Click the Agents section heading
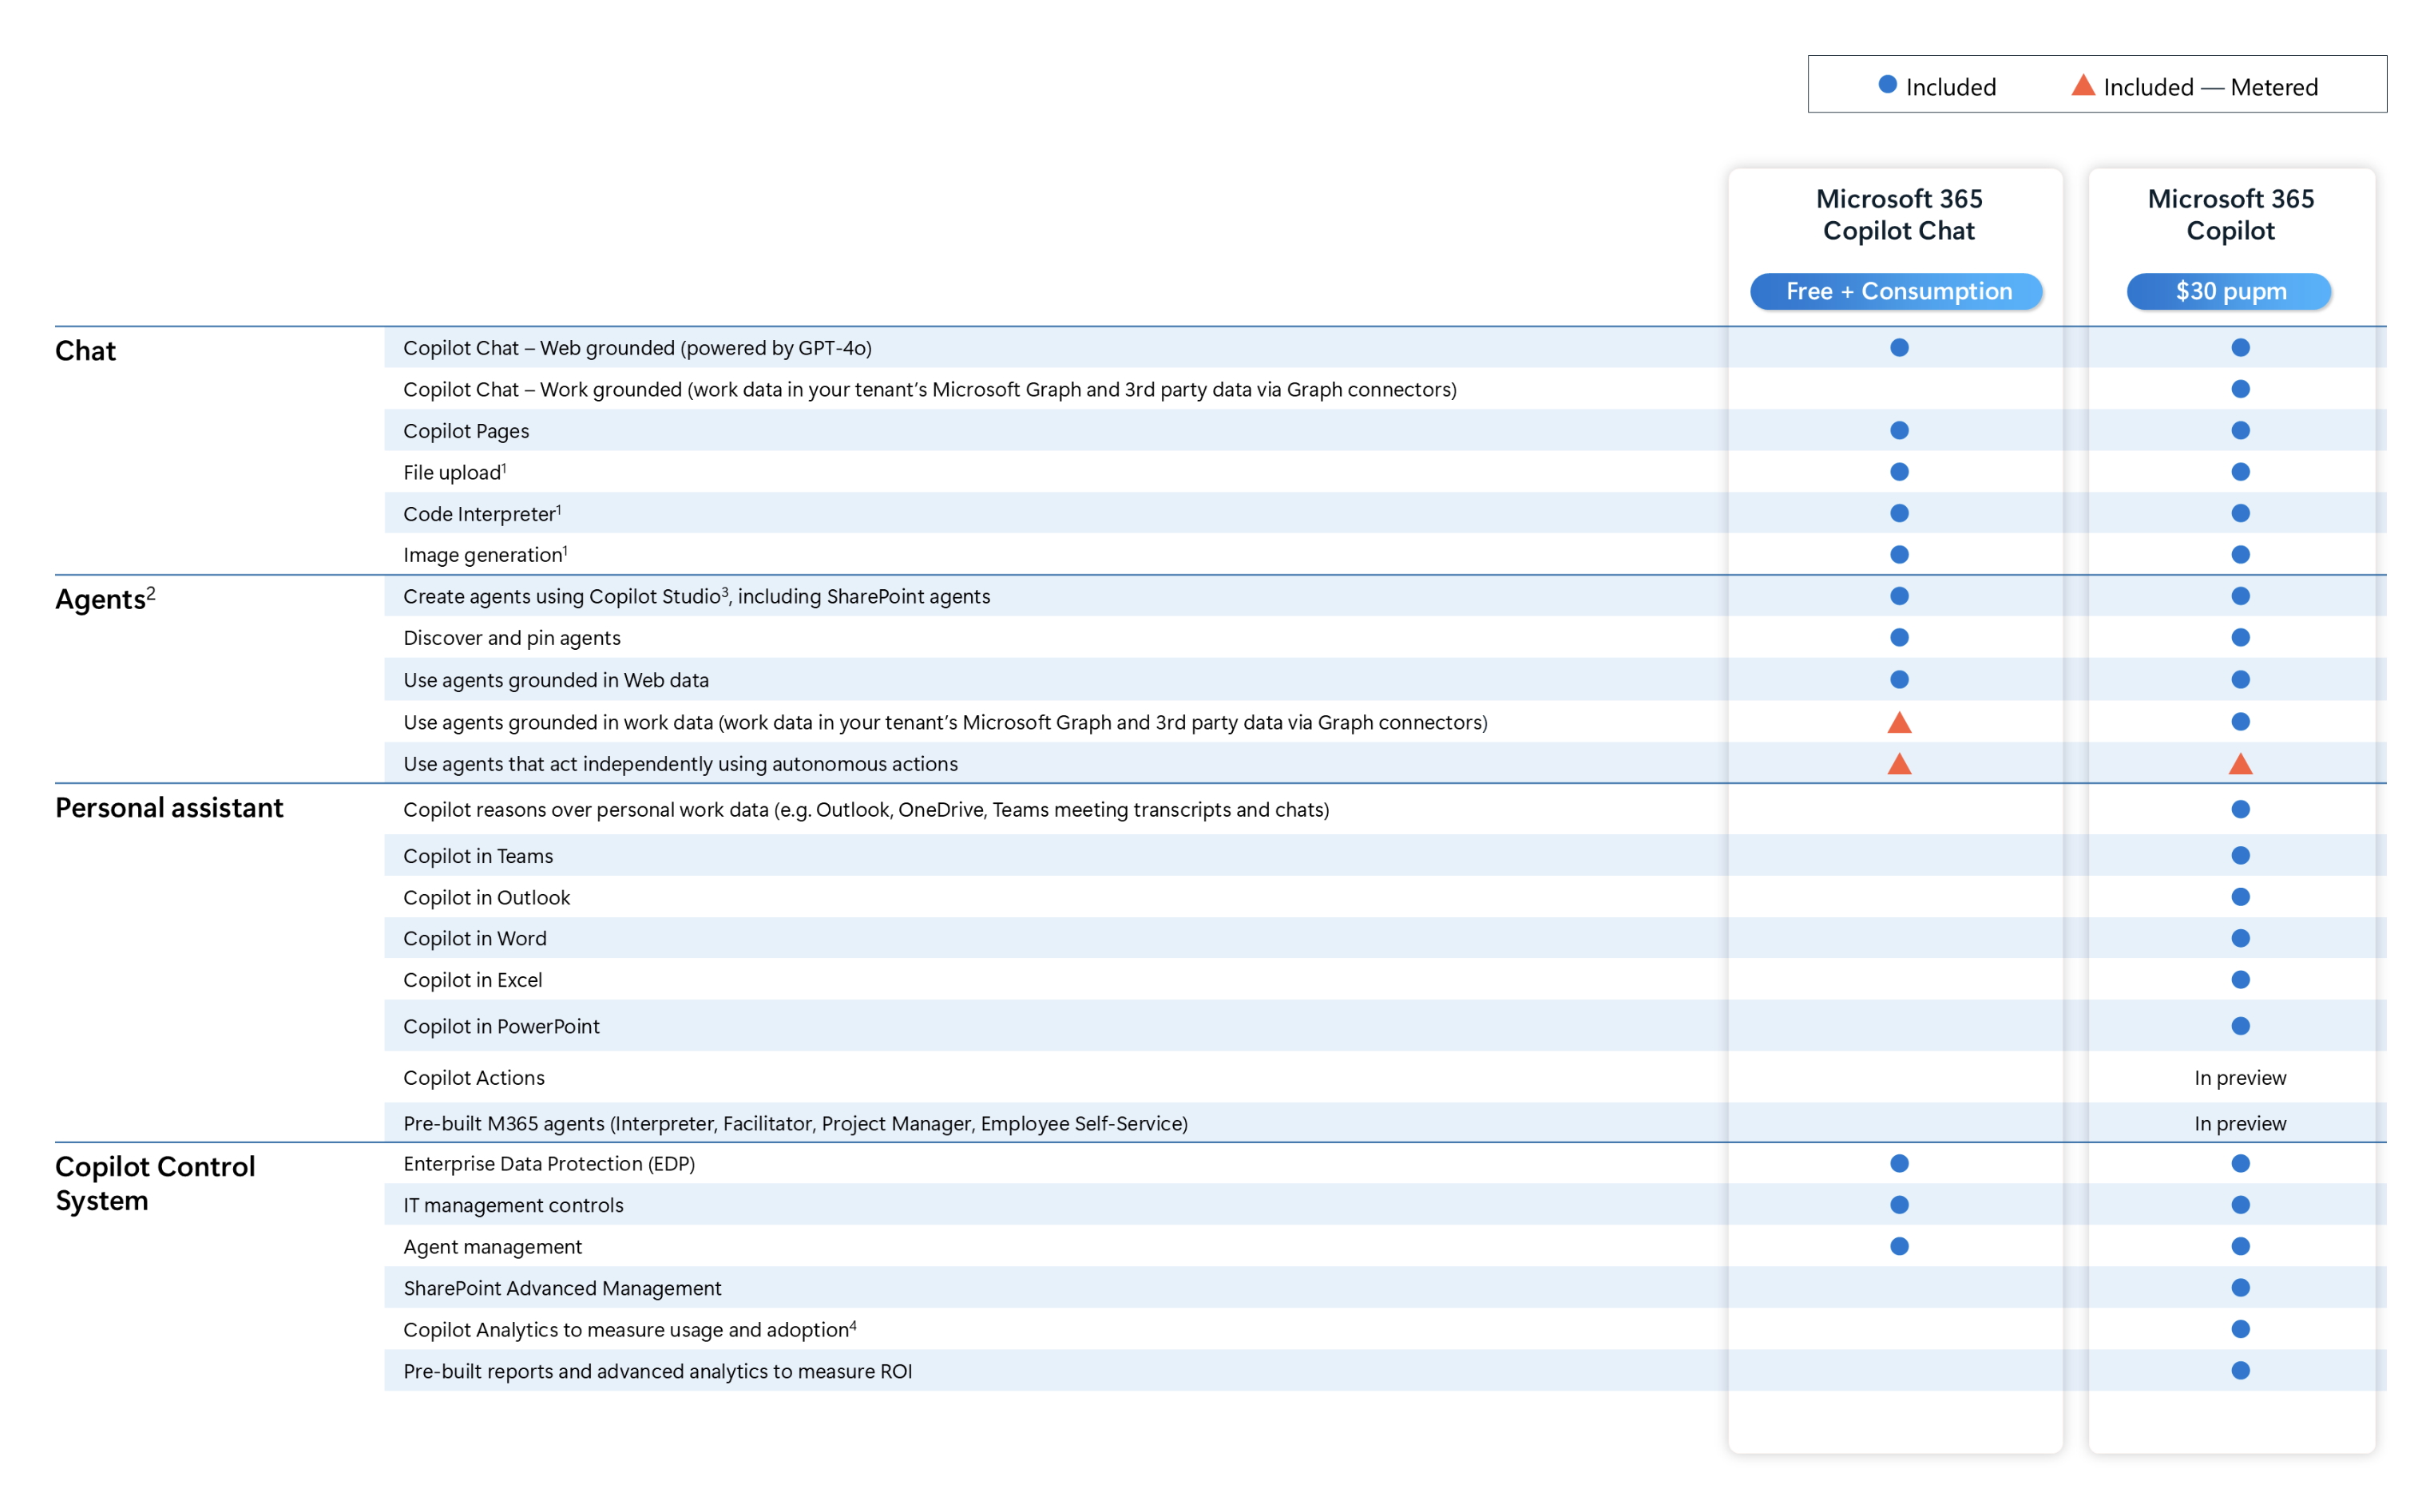This screenshot has width=2426, height=1512. point(100,600)
